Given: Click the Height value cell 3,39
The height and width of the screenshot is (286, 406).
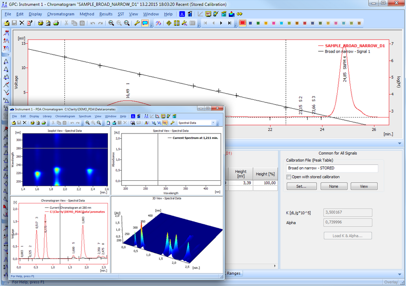Looking at the screenshot, I should click(x=240, y=183).
